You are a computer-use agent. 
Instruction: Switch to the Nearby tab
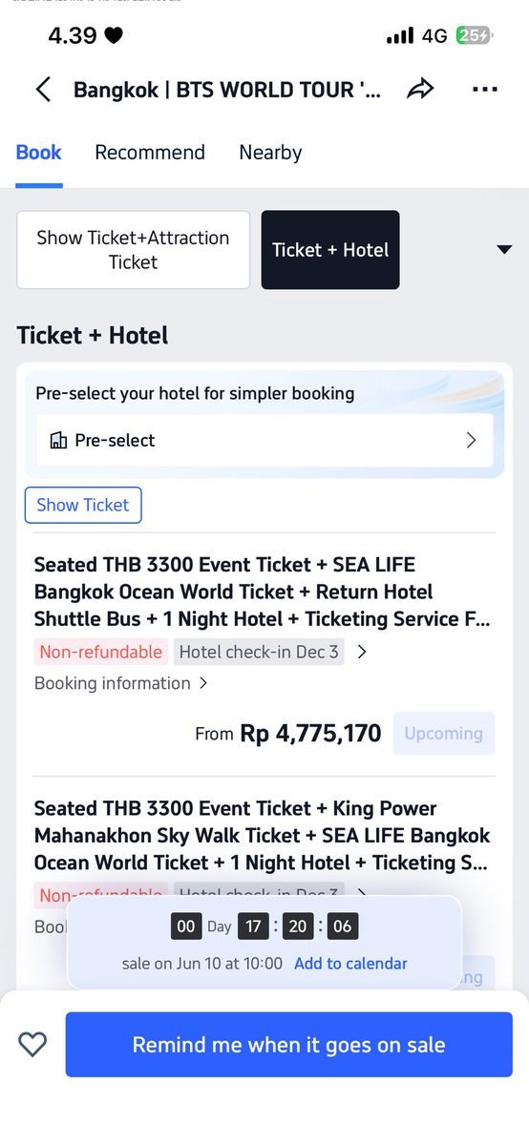point(270,153)
